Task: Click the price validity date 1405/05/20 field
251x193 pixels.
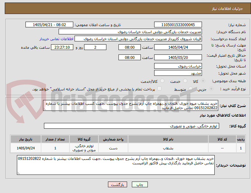Action: click(x=178, y=57)
